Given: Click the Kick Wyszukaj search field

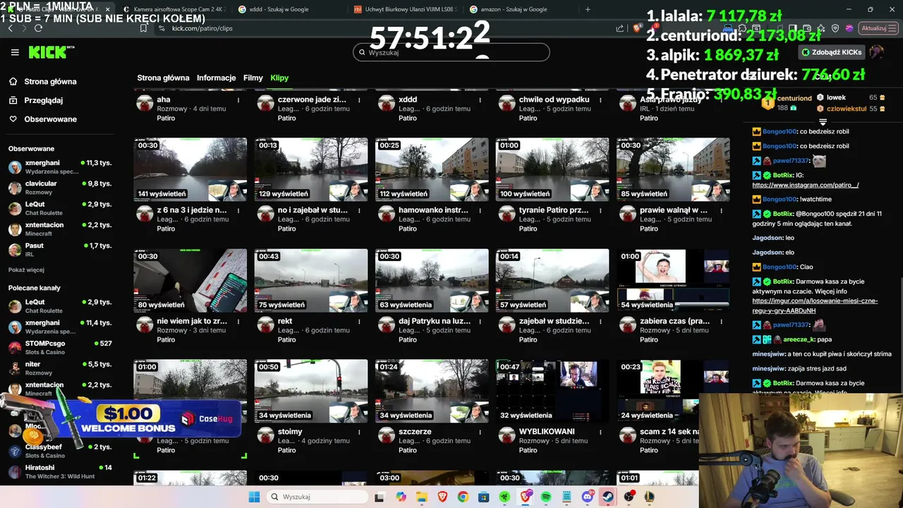Looking at the screenshot, I should 451,52.
